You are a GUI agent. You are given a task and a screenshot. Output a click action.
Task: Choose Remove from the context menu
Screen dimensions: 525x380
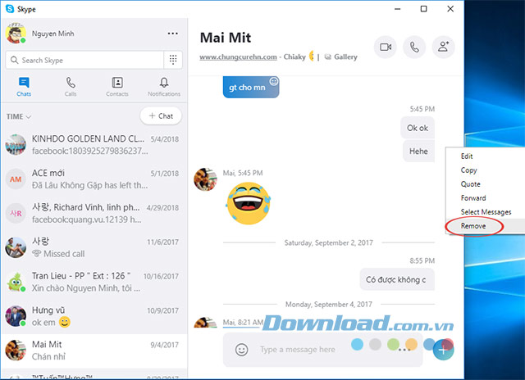[473, 225]
